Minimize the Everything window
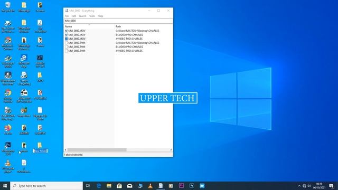This screenshot has height=190, width=338. (x=149, y=11)
